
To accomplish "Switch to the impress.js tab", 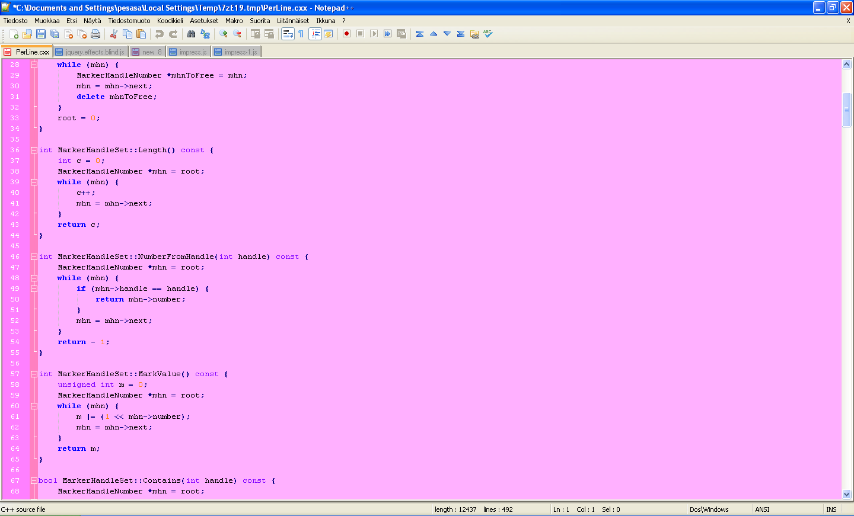I will click(x=189, y=52).
